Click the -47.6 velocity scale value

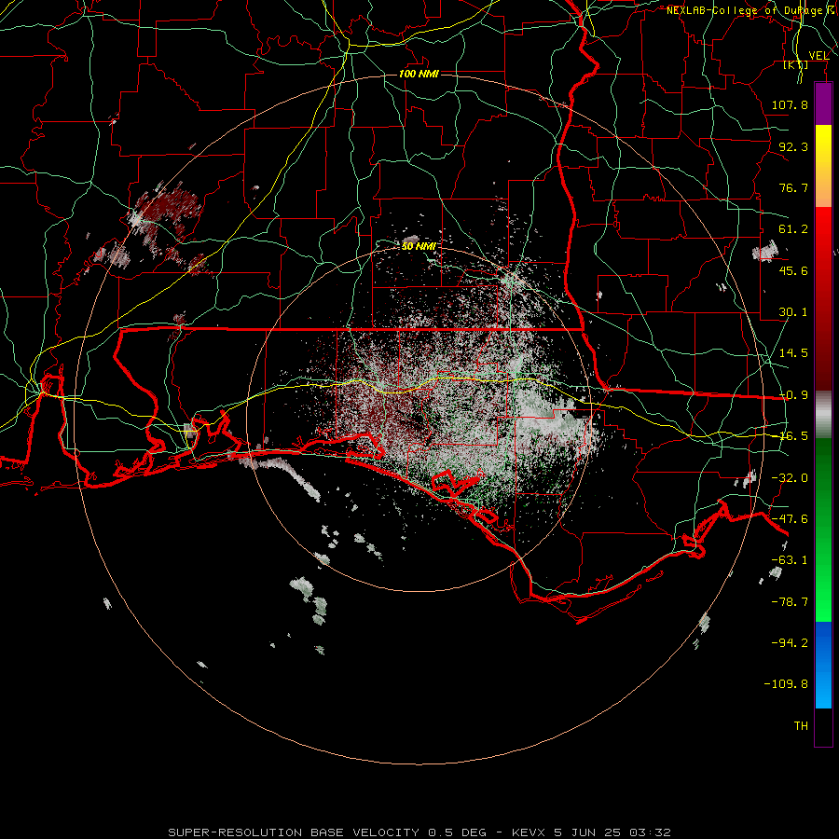[x=790, y=519]
